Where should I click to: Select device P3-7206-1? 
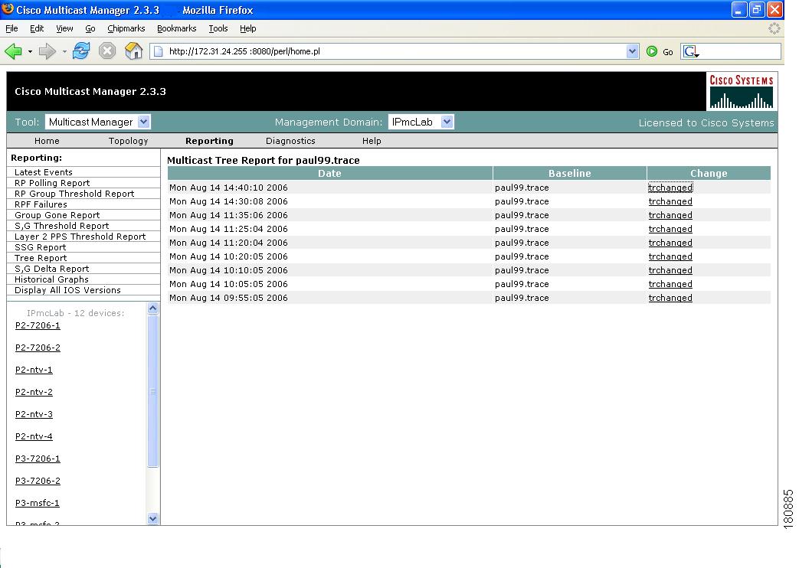tap(38, 459)
